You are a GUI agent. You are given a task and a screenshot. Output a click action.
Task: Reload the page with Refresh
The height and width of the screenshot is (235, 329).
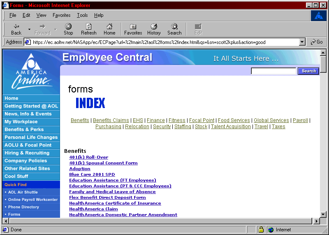pyautogui.click(x=89, y=29)
